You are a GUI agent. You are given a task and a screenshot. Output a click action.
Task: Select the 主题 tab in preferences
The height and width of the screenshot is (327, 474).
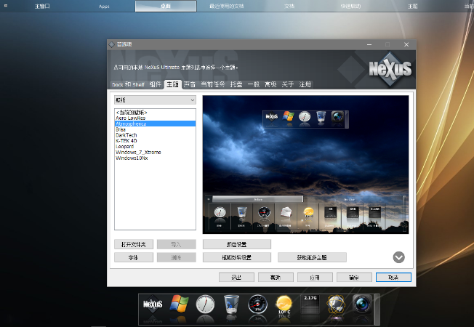[x=172, y=84]
